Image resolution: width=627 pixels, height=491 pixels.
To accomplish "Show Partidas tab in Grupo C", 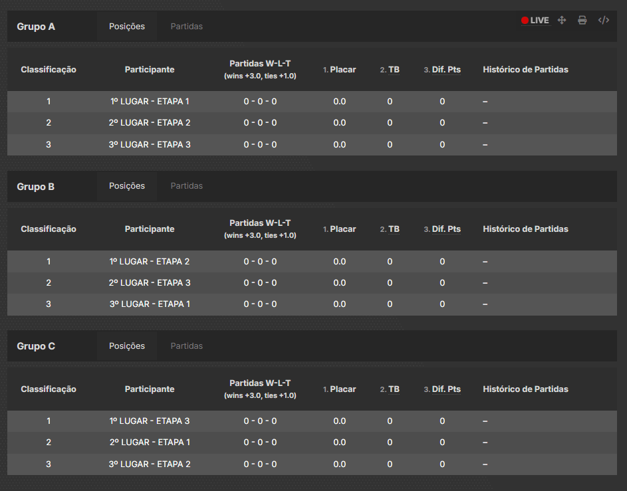I will click(186, 346).
